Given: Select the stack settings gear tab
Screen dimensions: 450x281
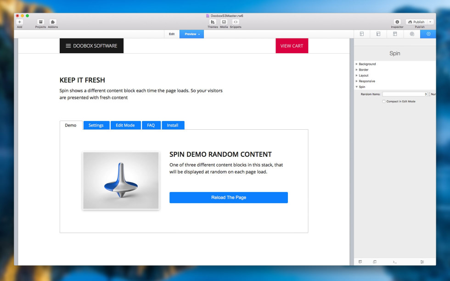Looking at the screenshot, I should pos(428,34).
